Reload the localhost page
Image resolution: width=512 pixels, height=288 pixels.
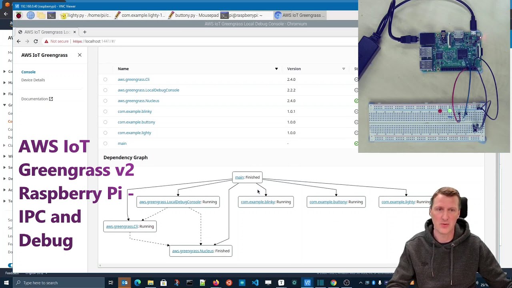(x=36, y=41)
